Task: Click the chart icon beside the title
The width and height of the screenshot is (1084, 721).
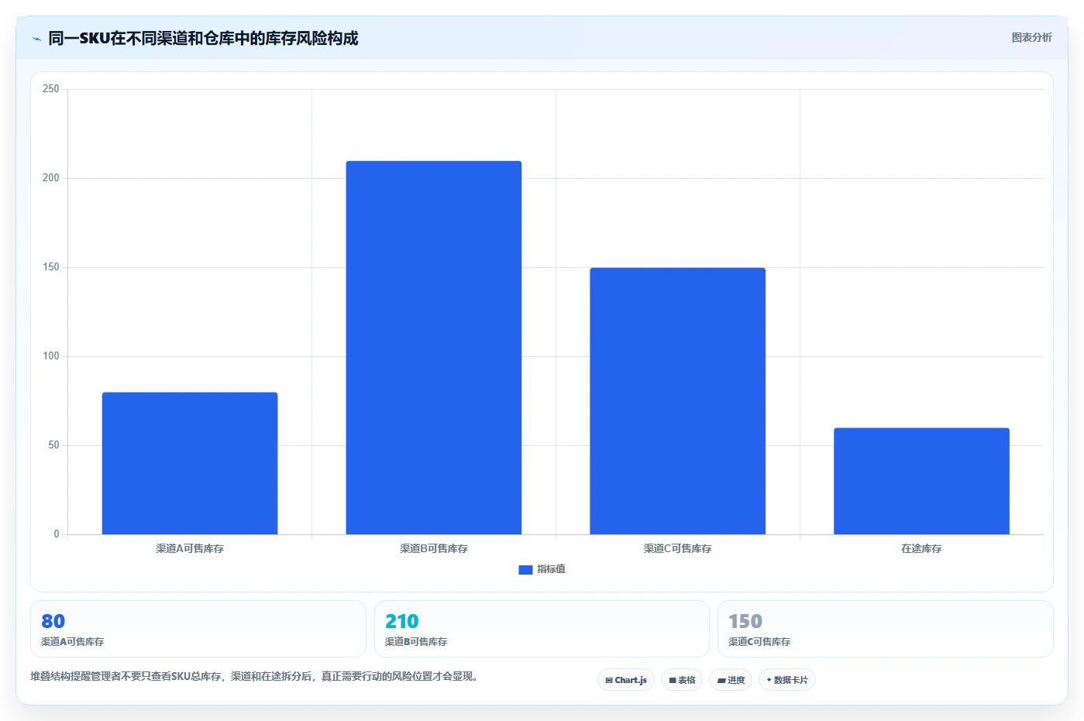Action: (36, 39)
